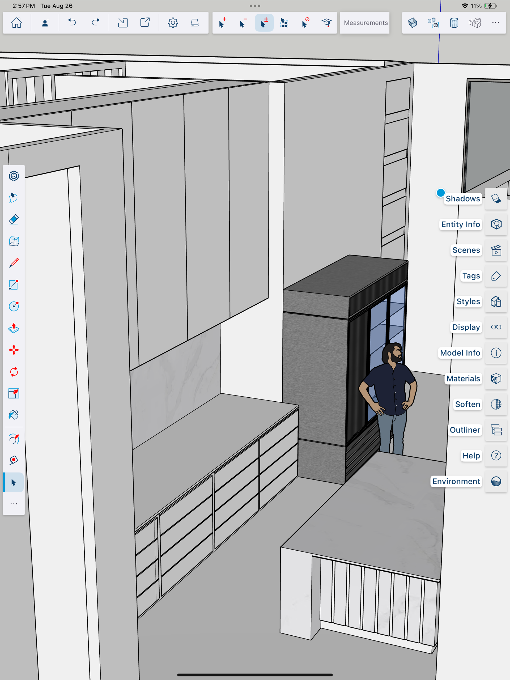This screenshot has width=510, height=680.
Task: Expand more options in top-right toolbar
Action: (495, 23)
